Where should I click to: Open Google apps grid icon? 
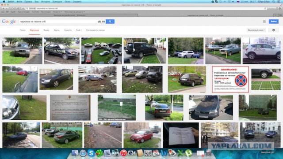click(264, 22)
